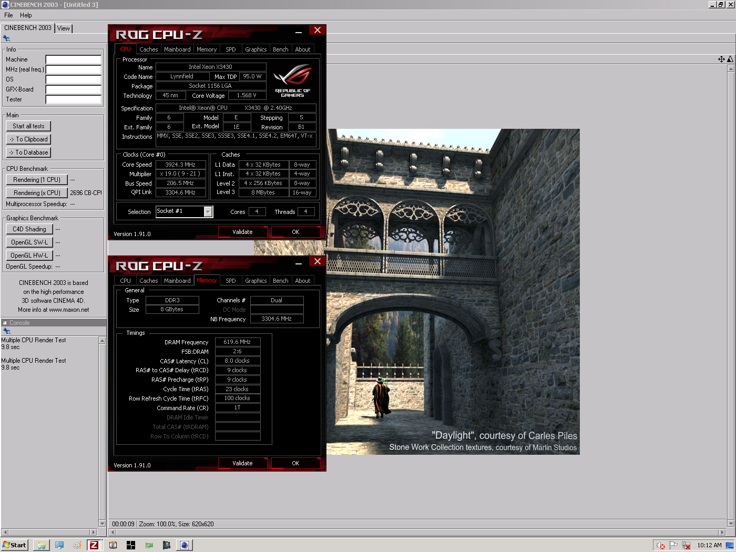This screenshot has width=736, height=552.
Task: Click the Show Desktop icon beside clock
Action: point(730,545)
